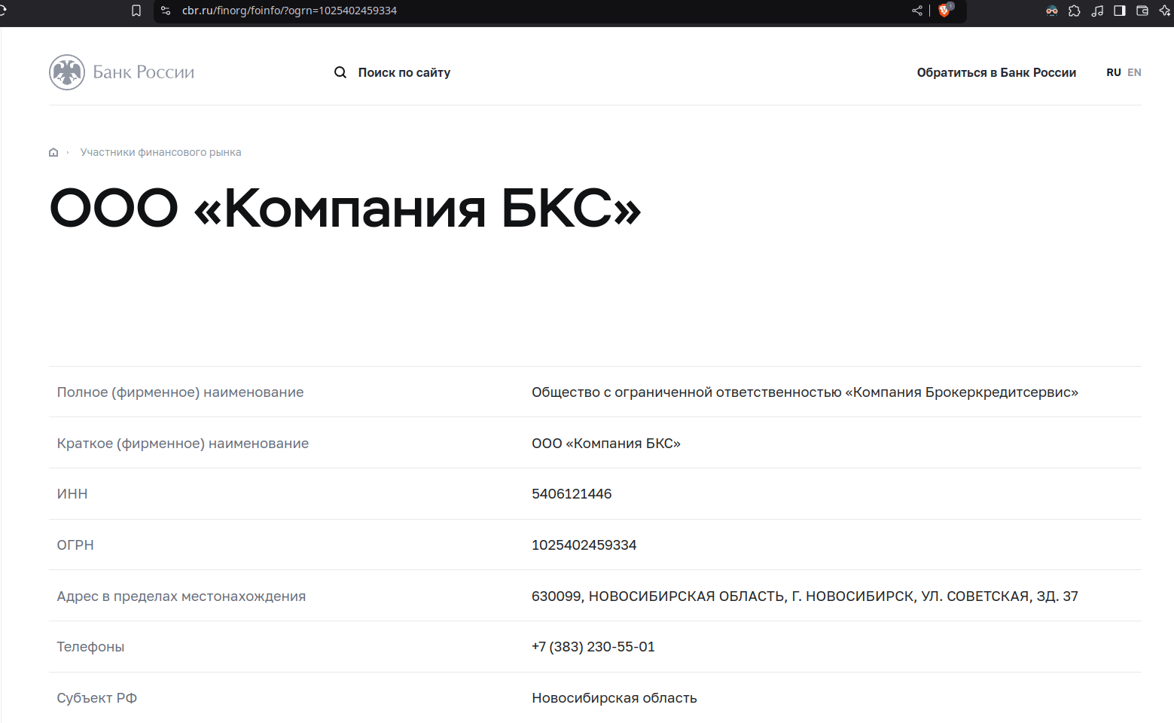Click the value 'Новосибирская область'
1174x723 pixels.
click(x=614, y=698)
